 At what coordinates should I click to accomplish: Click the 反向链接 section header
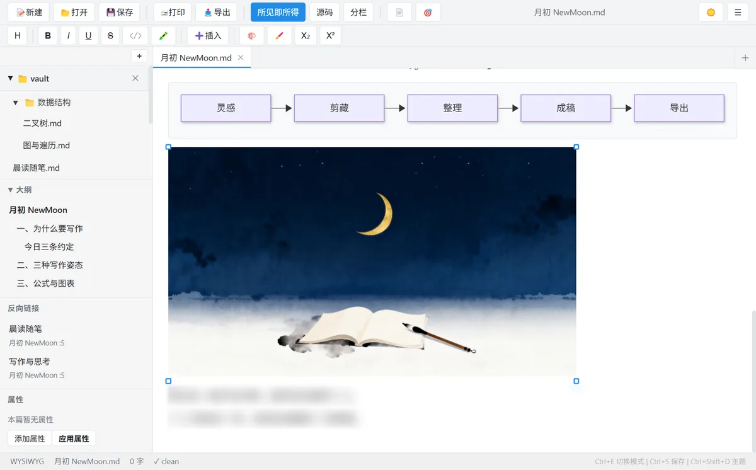click(23, 308)
